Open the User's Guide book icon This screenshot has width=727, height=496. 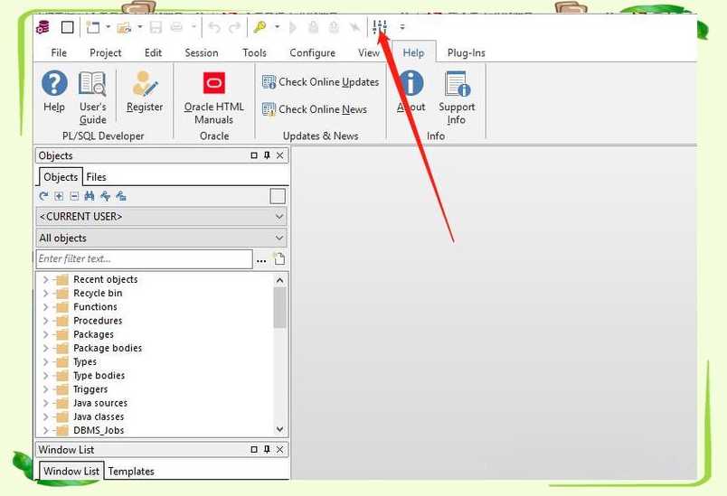coord(92,84)
